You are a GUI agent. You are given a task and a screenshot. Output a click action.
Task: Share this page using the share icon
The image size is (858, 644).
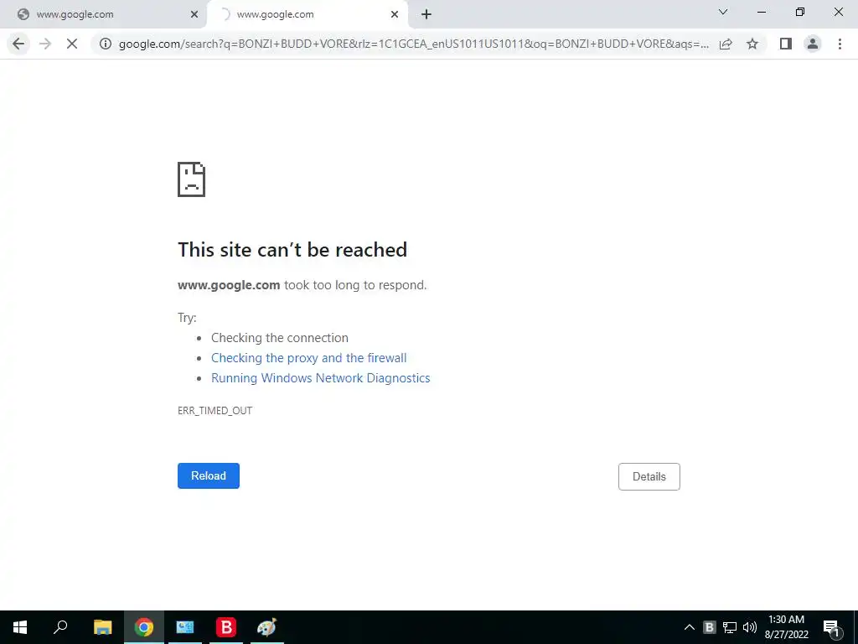pyautogui.click(x=726, y=44)
